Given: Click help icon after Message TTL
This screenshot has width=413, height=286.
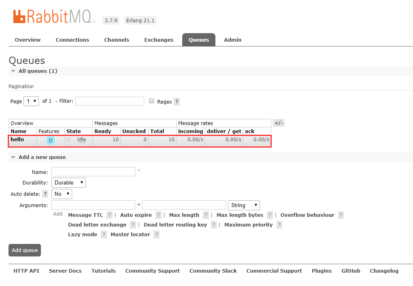Looking at the screenshot, I should pos(110,215).
